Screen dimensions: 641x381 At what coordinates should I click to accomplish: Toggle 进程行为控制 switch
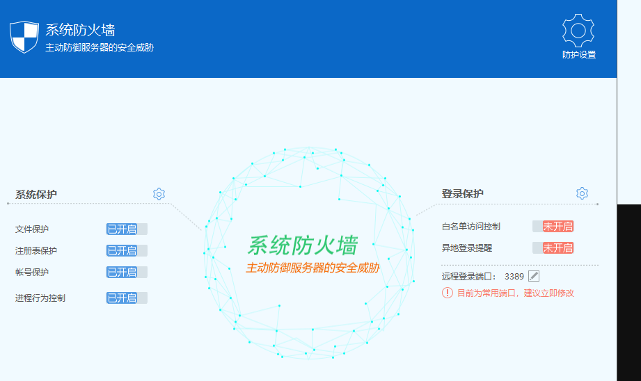pyautogui.click(x=127, y=298)
